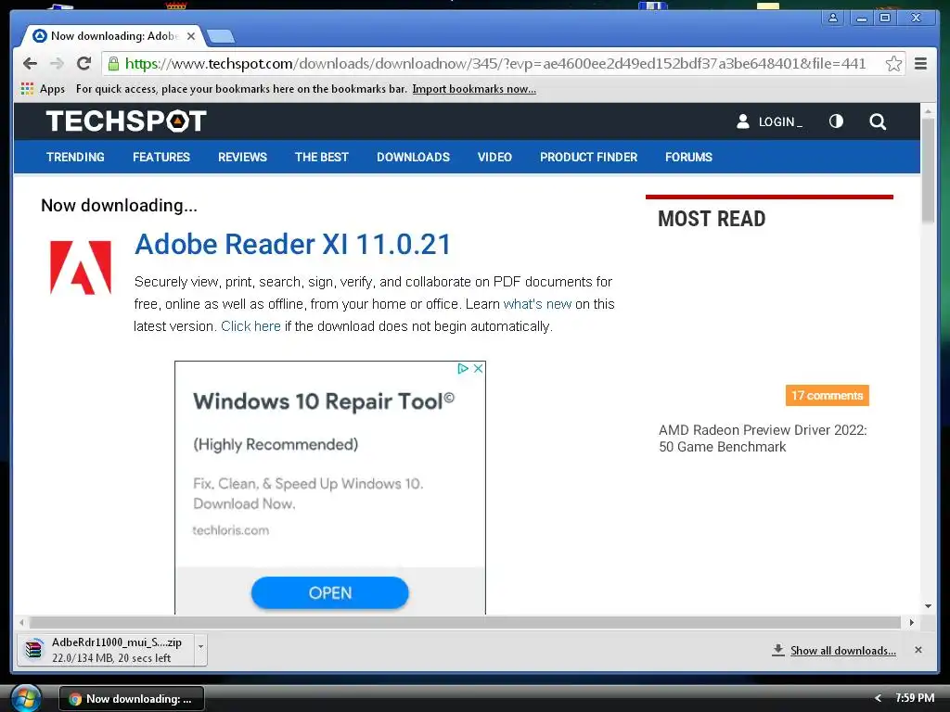Screen dimensions: 950x712
Task: Go back with the browser back arrow
Action: point(30,64)
